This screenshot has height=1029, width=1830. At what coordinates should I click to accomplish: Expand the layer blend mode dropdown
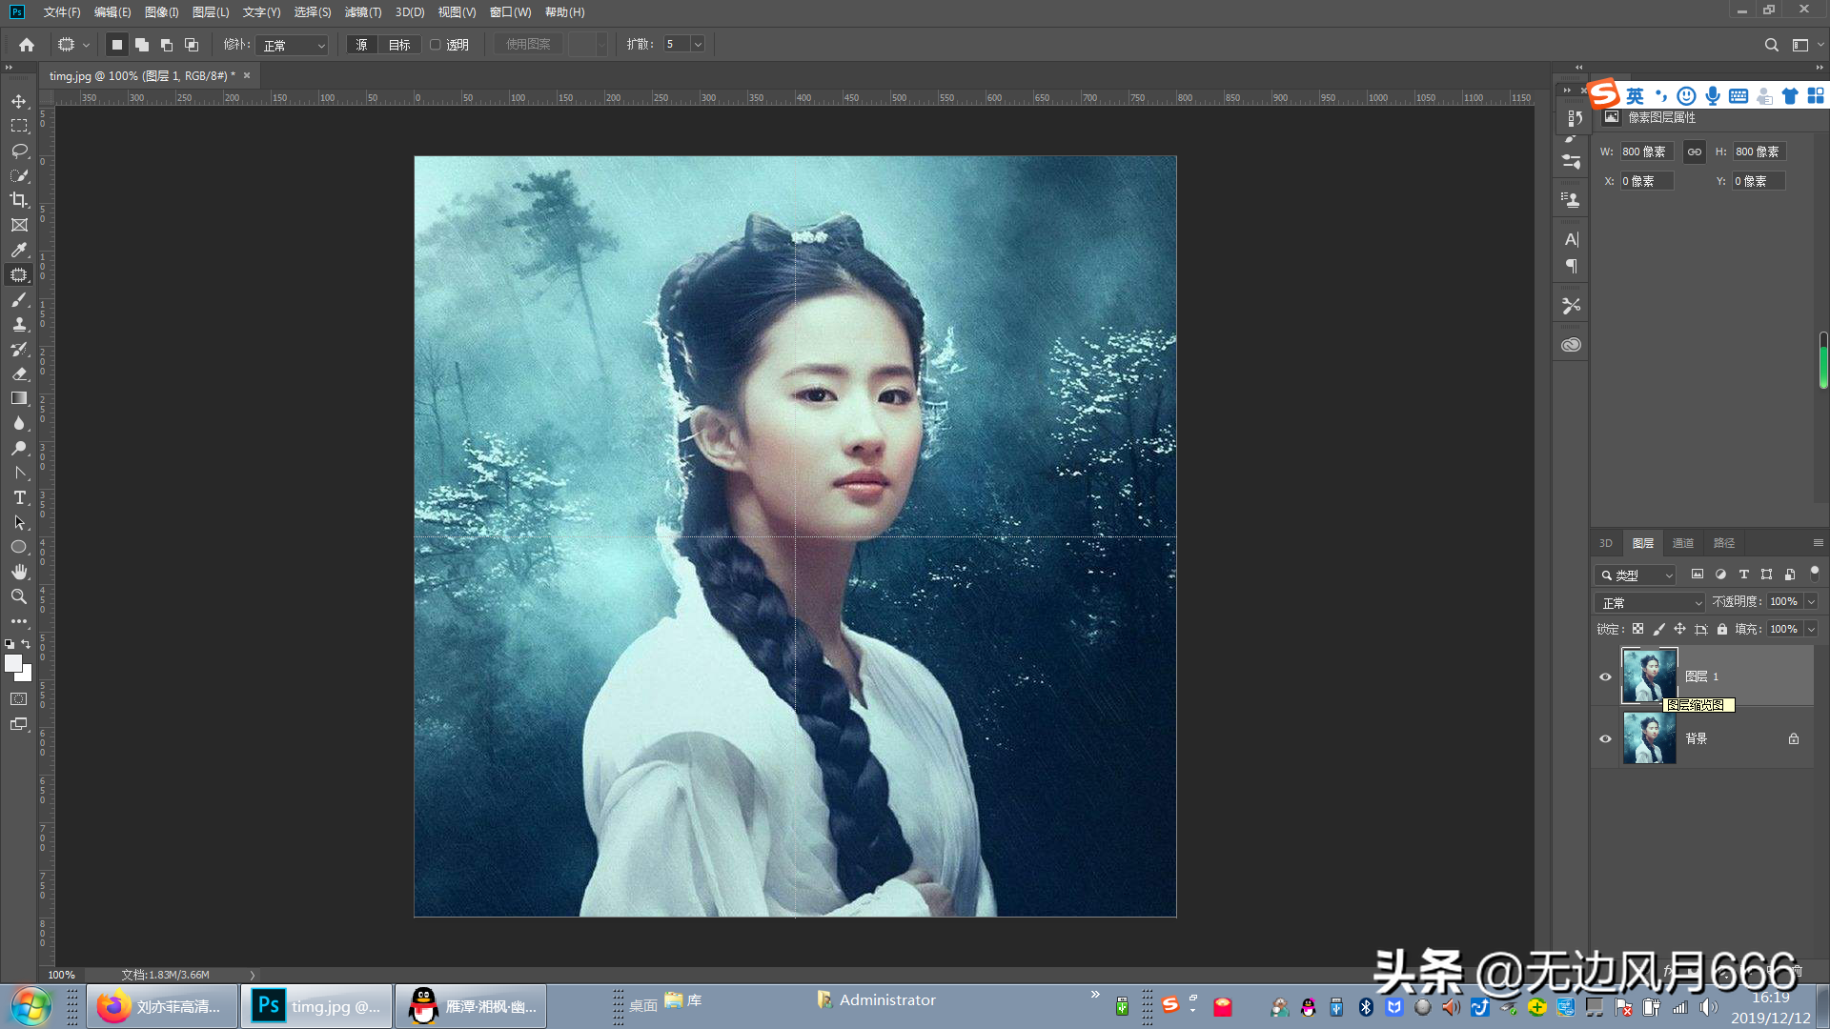point(1650,602)
